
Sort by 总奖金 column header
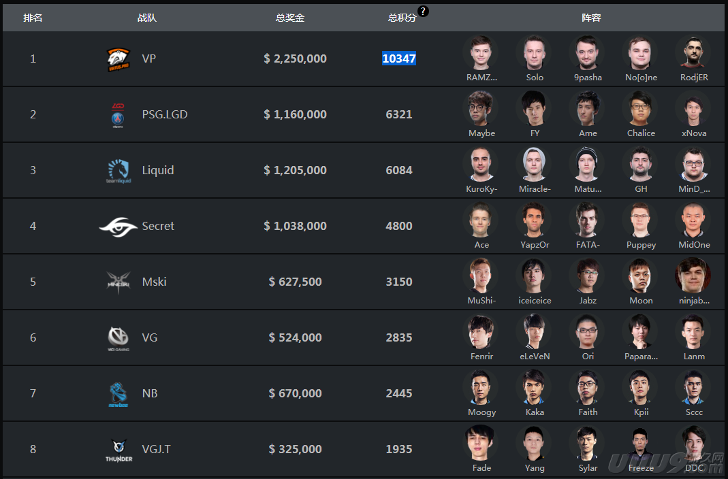(290, 18)
